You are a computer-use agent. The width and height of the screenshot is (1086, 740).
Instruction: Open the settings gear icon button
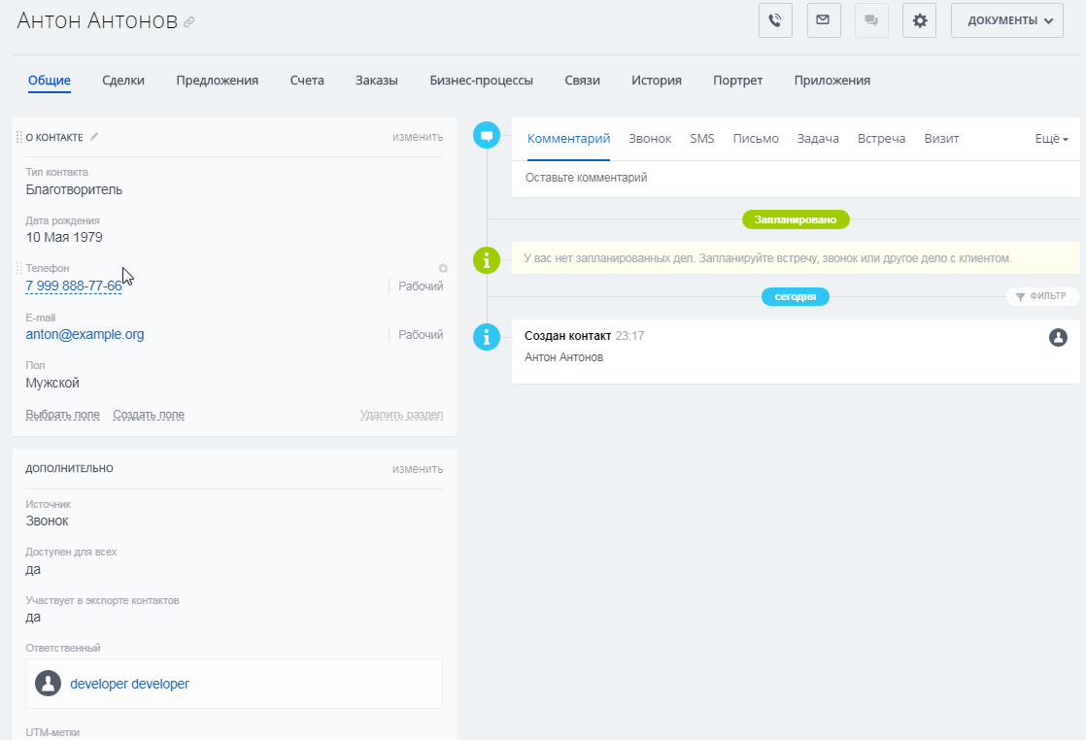pos(919,20)
